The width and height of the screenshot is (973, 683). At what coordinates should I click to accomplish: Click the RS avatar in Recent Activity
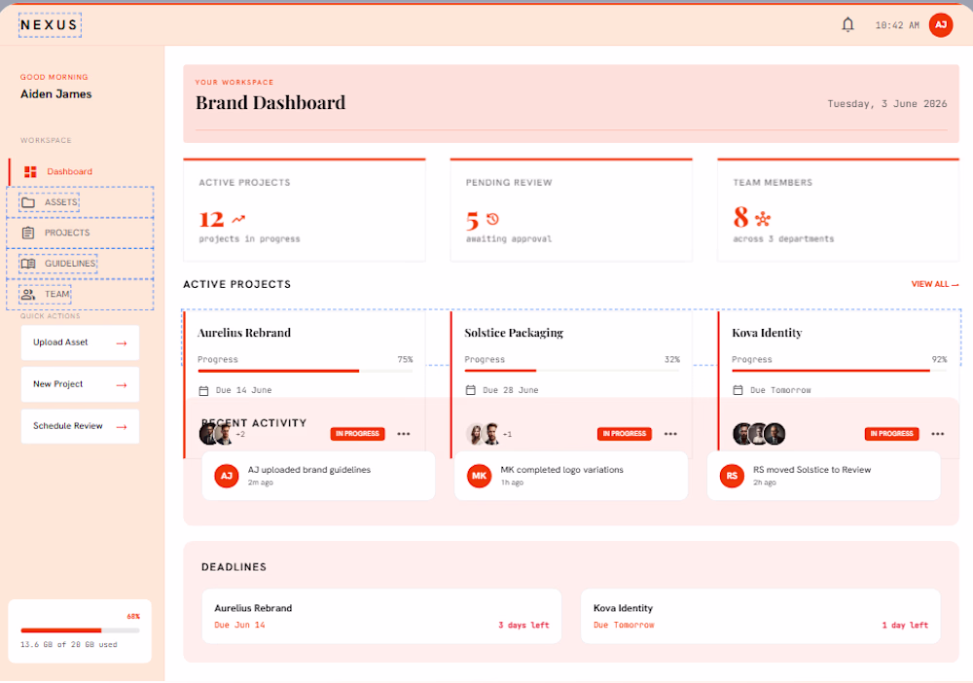pos(732,476)
